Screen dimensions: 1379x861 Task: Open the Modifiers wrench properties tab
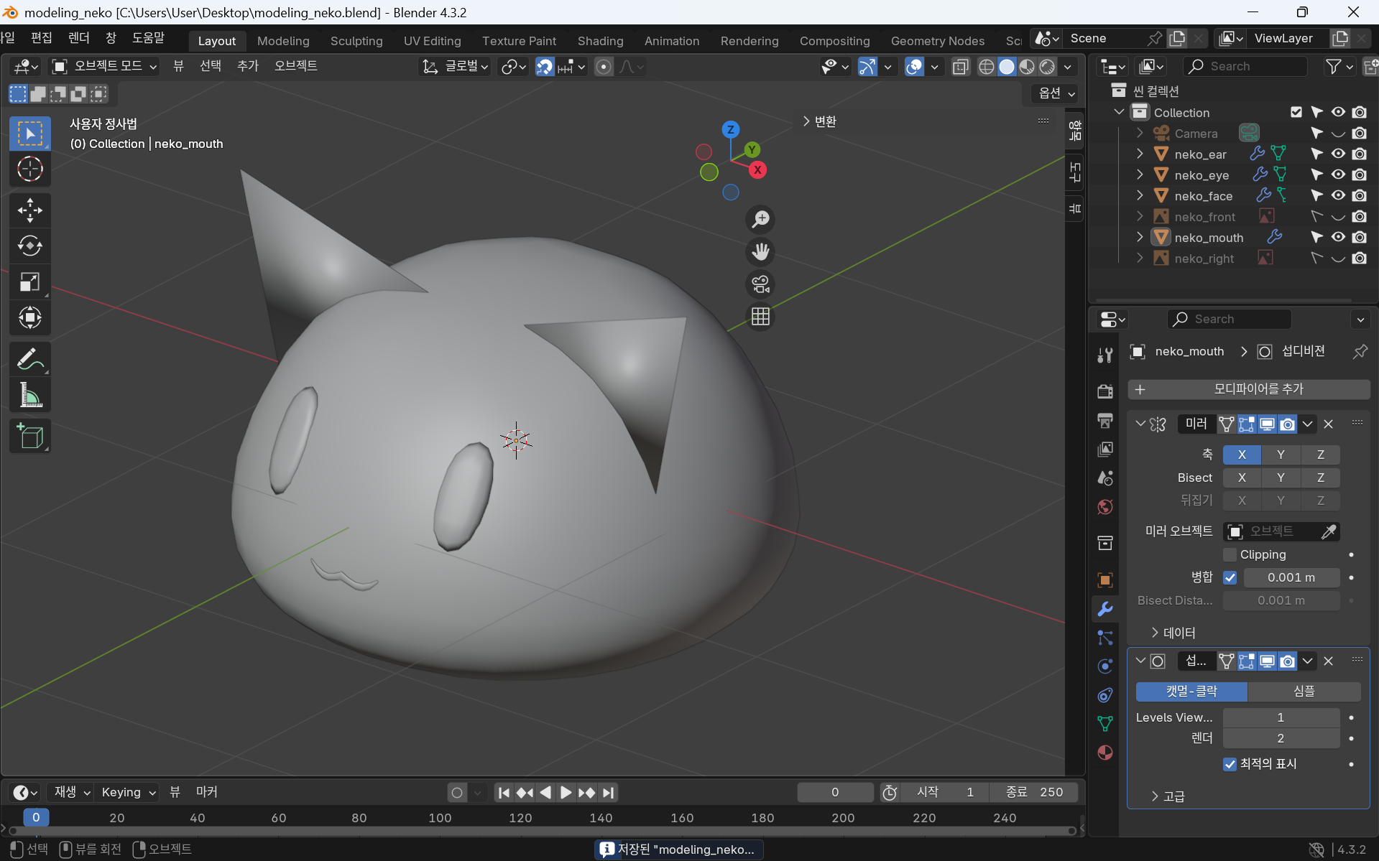(1105, 609)
